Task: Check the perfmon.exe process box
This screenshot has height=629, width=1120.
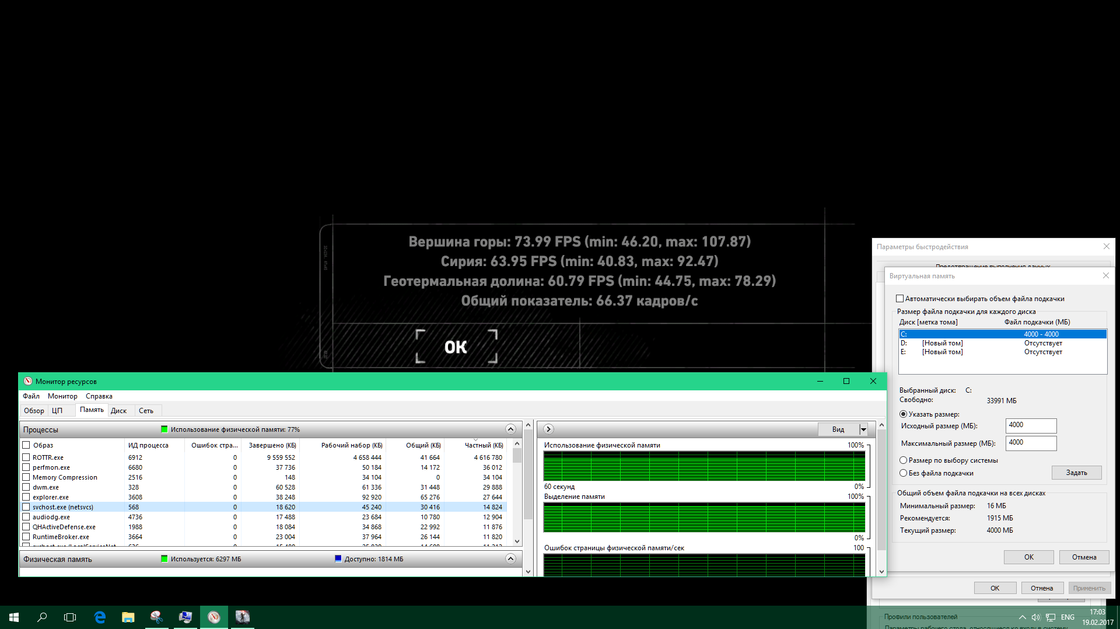Action: tap(26, 467)
